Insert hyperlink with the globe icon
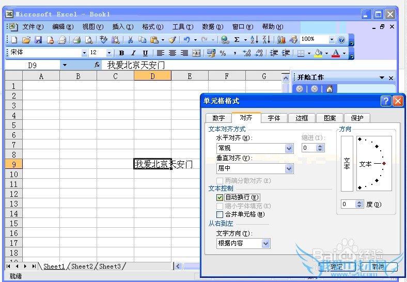Viewport: 407px width, 282px height. [225, 40]
